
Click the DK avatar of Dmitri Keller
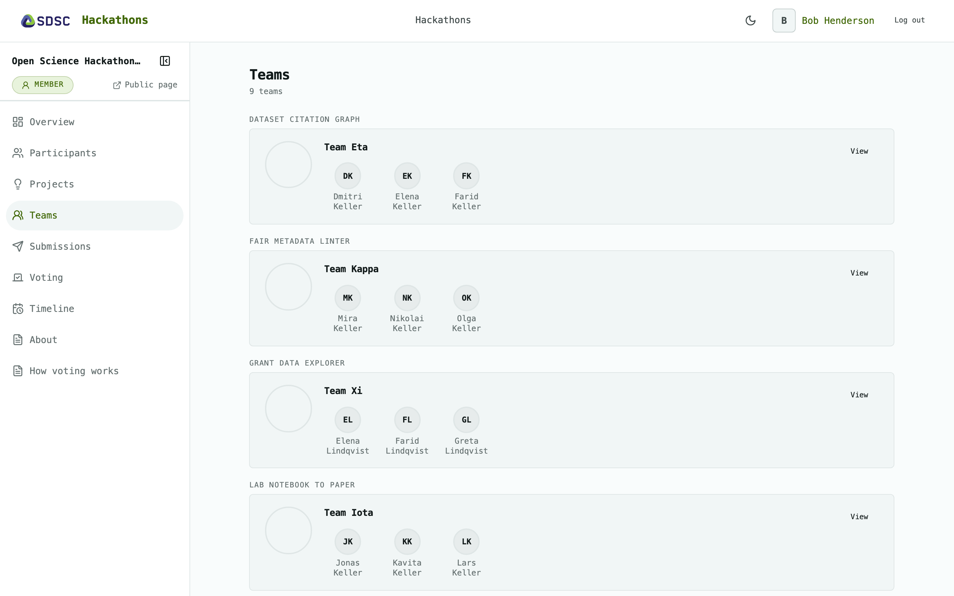point(348,176)
